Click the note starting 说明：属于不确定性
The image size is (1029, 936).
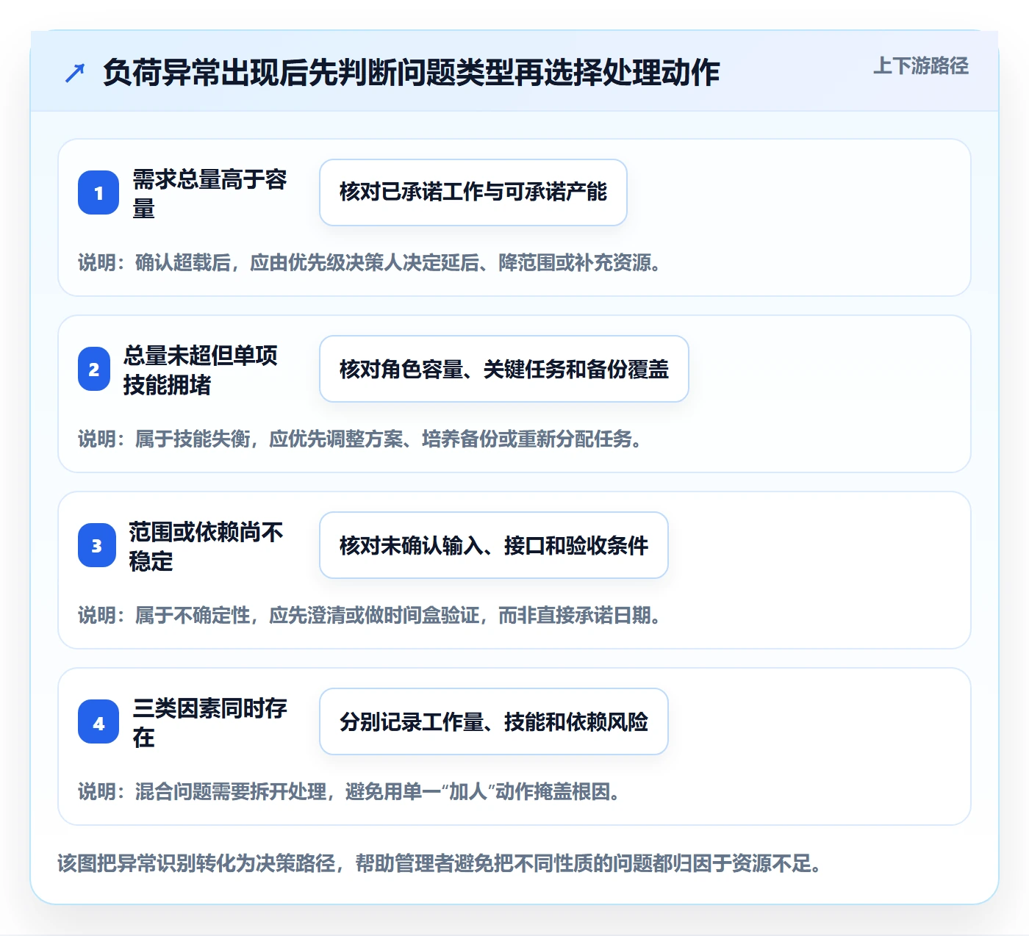[x=371, y=616]
